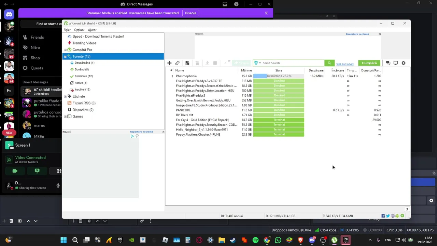Click the Discord home logo icon
This screenshot has width=437, height=246.
click(9, 14)
